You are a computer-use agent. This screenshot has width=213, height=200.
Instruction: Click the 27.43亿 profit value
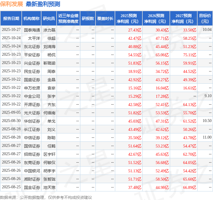[x=135, y=30]
